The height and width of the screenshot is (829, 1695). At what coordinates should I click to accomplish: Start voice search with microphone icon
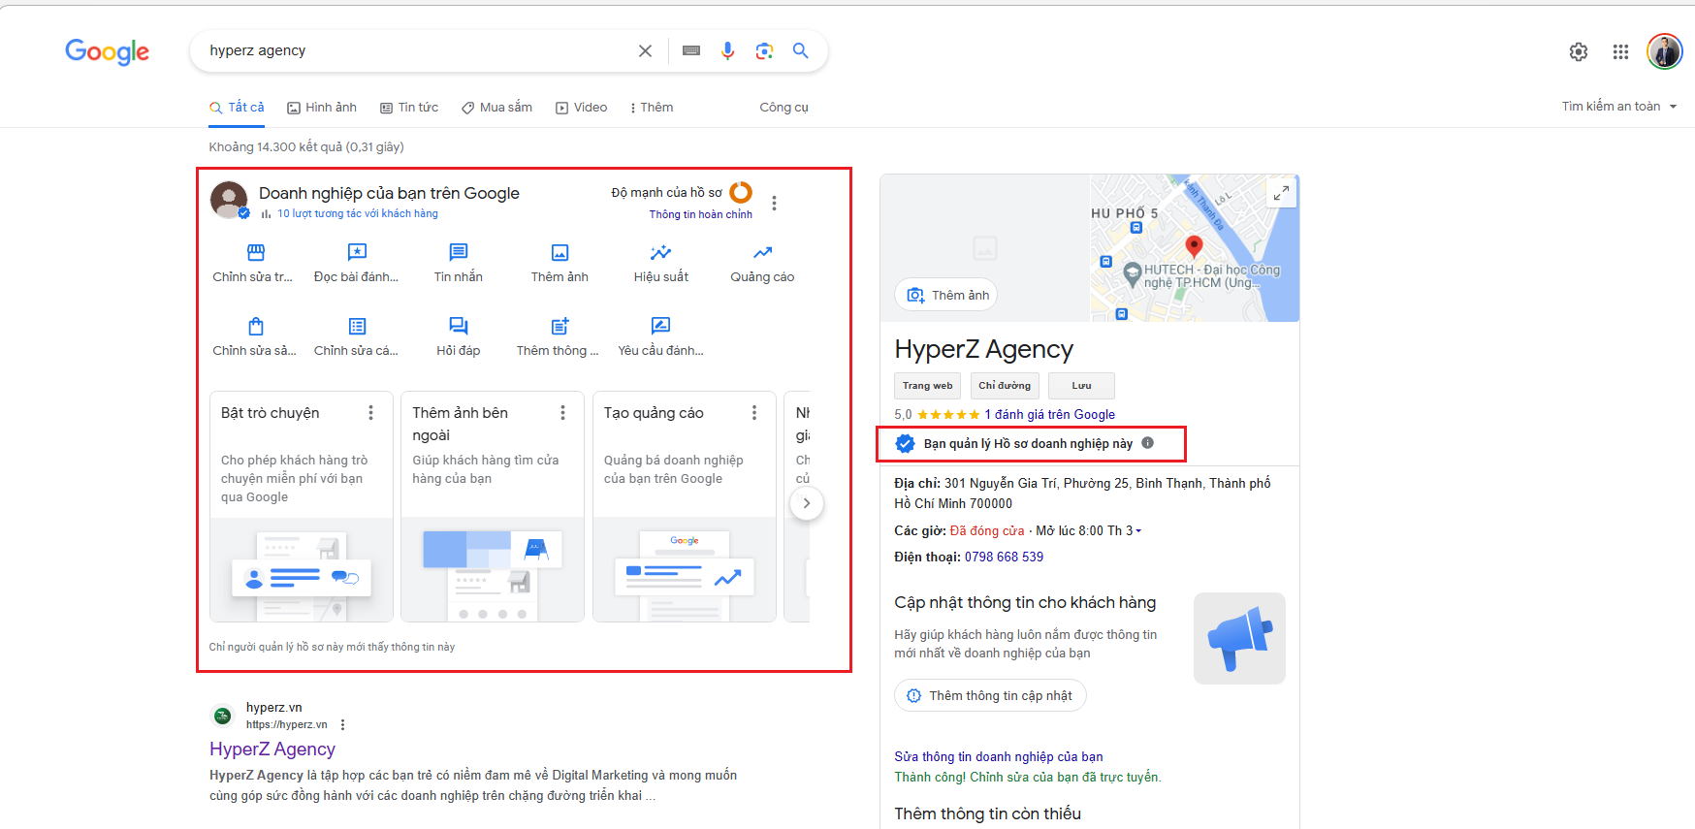tap(727, 50)
